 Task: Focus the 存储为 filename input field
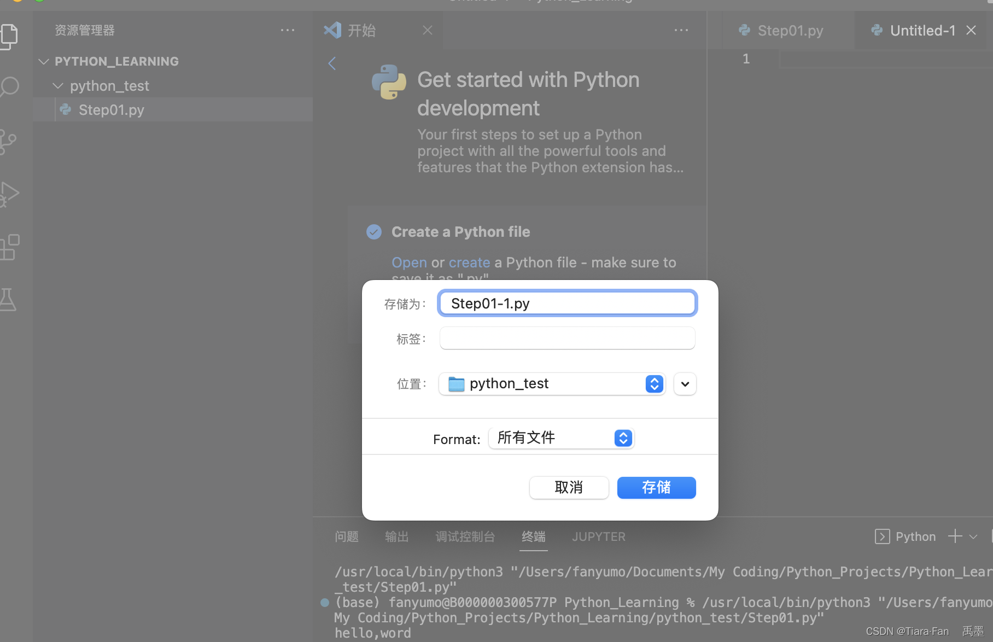[x=567, y=303]
